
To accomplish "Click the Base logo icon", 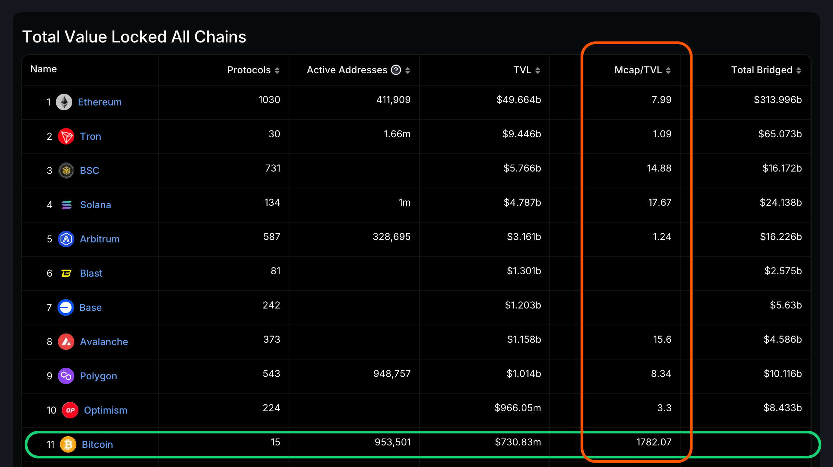I will tap(66, 307).
